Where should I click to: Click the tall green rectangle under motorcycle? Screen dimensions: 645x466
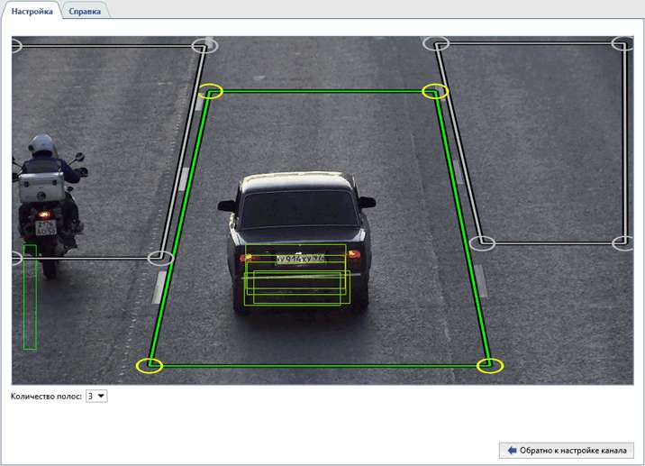(x=30, y=297)
